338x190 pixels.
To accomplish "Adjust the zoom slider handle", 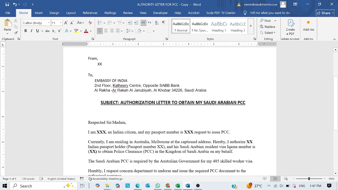I will click(309, 179).
